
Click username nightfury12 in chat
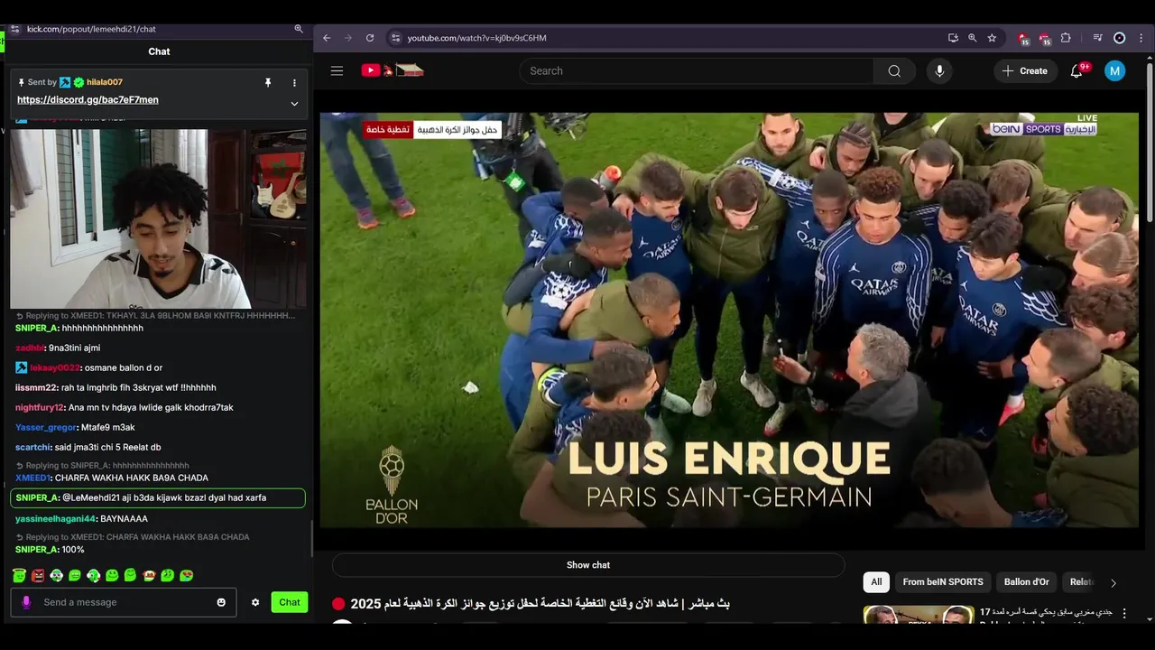click(x=40, y=407)
